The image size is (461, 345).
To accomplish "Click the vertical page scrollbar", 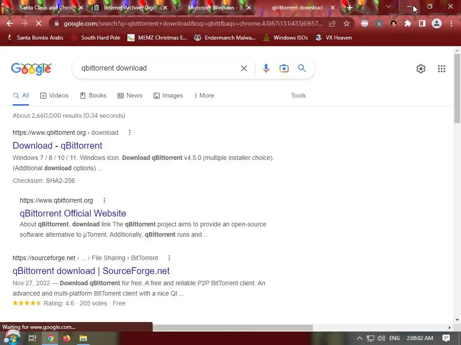I will pos(457,88).
